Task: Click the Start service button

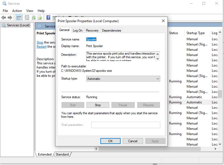Action: click(73, 105)
